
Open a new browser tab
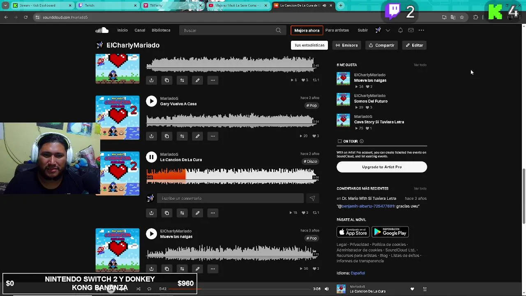click(x=341, y=5)
